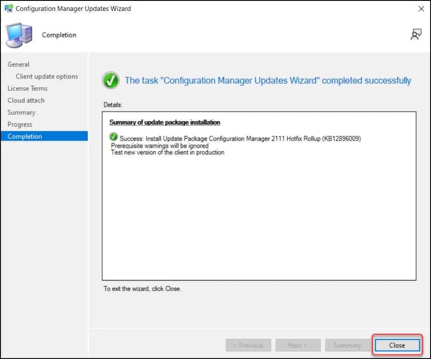Click the feedback person icon
The height and width of the screenshot is (359, 431).
pos(416,34)
